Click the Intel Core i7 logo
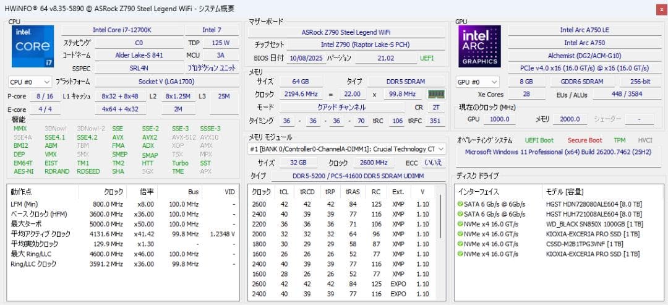668x305 pixels. [x=33, y=46]
